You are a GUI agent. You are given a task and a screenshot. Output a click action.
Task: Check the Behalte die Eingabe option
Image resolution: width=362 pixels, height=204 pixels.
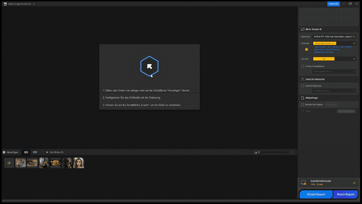tap(303, 104)
